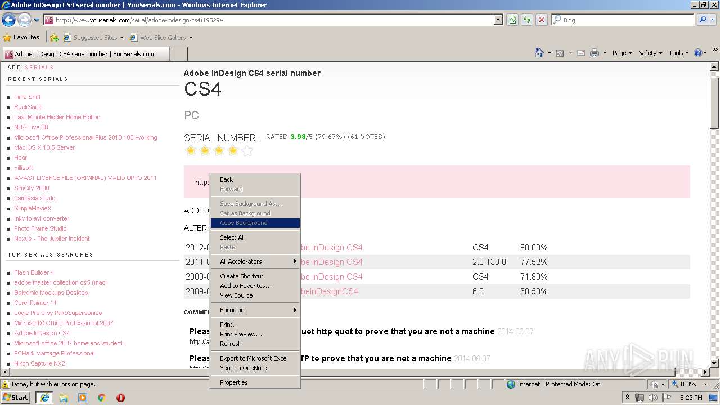Expand the command bar overflow chevron
720x405 pixels.
715,51
